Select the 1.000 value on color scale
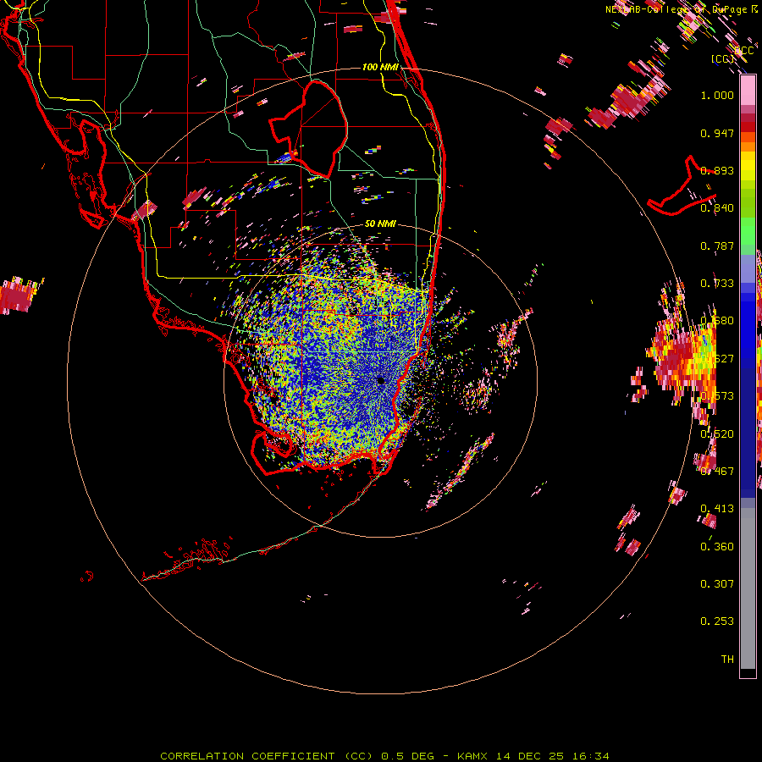The height and width of the screenshot is (762, 762). point(717,95)
